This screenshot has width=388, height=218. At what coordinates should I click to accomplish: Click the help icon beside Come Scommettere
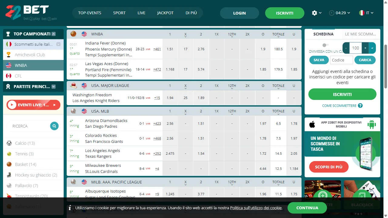[x=360, y=106]
